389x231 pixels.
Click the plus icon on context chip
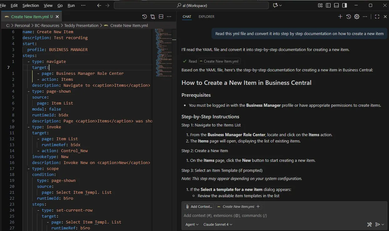coord(258,207)
